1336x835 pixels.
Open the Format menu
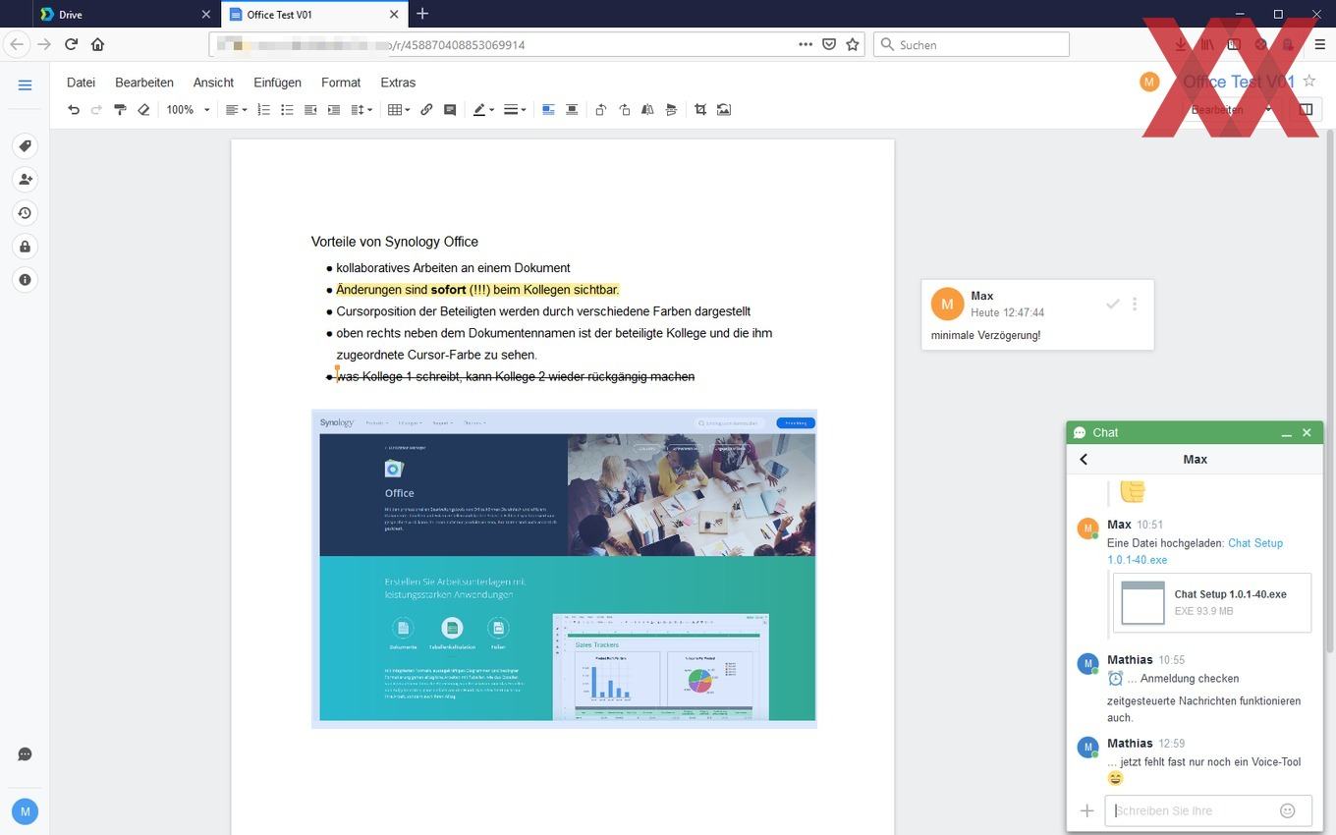341,83
